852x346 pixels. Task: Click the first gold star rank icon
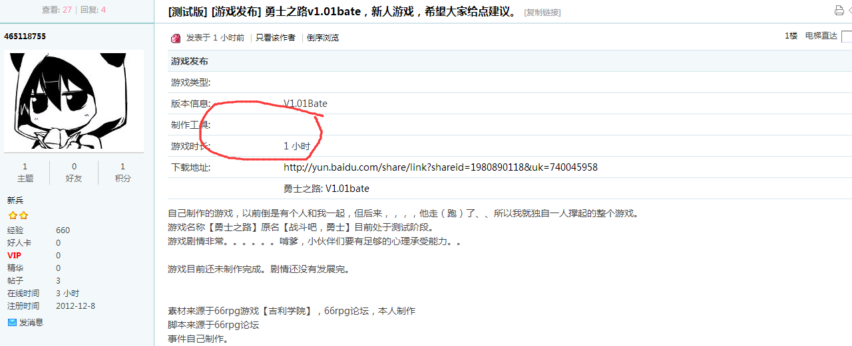point(12,216)
